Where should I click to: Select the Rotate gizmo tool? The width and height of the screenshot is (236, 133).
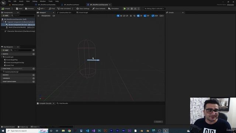click(124, 16)
